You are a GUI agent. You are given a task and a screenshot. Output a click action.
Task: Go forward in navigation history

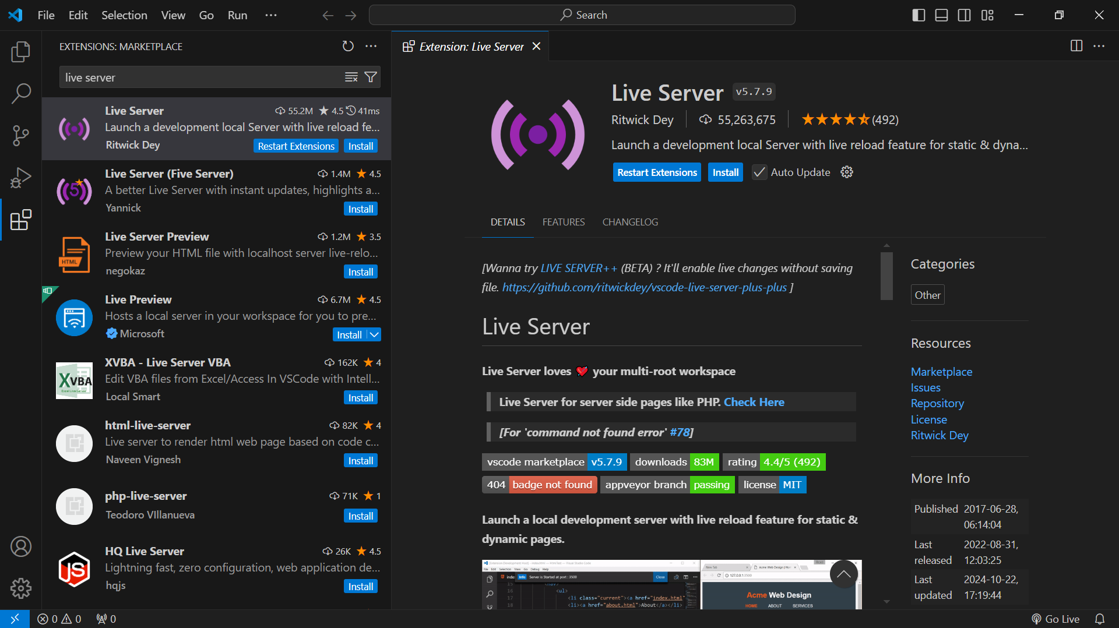[x=351, y=15]
